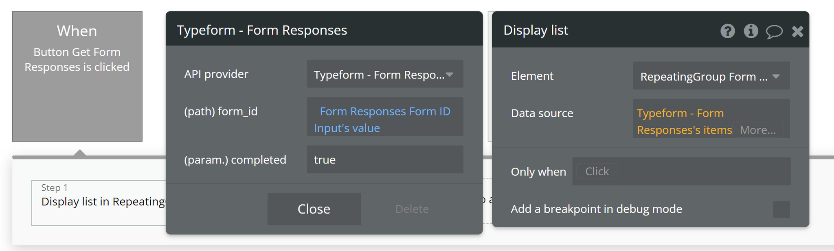Click the info icon in Display list
This screenshot has width=834, height=251.
[x=751, y=31]
